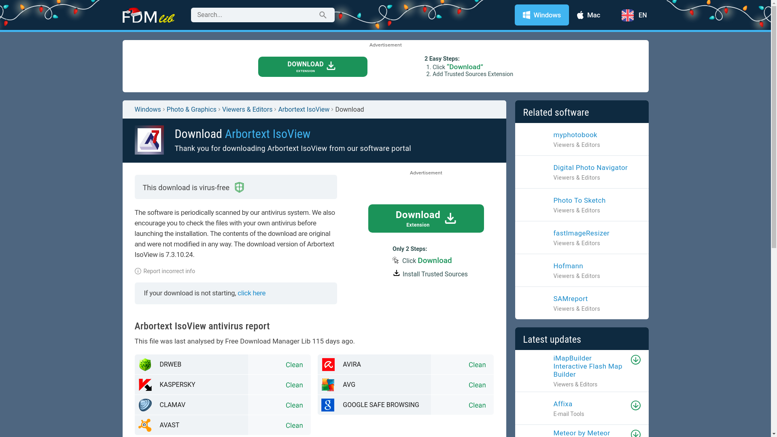Open the Arbortext IsoView breadcrumb link
Screen dimensions: 777x437
click(x=304, y=110)
